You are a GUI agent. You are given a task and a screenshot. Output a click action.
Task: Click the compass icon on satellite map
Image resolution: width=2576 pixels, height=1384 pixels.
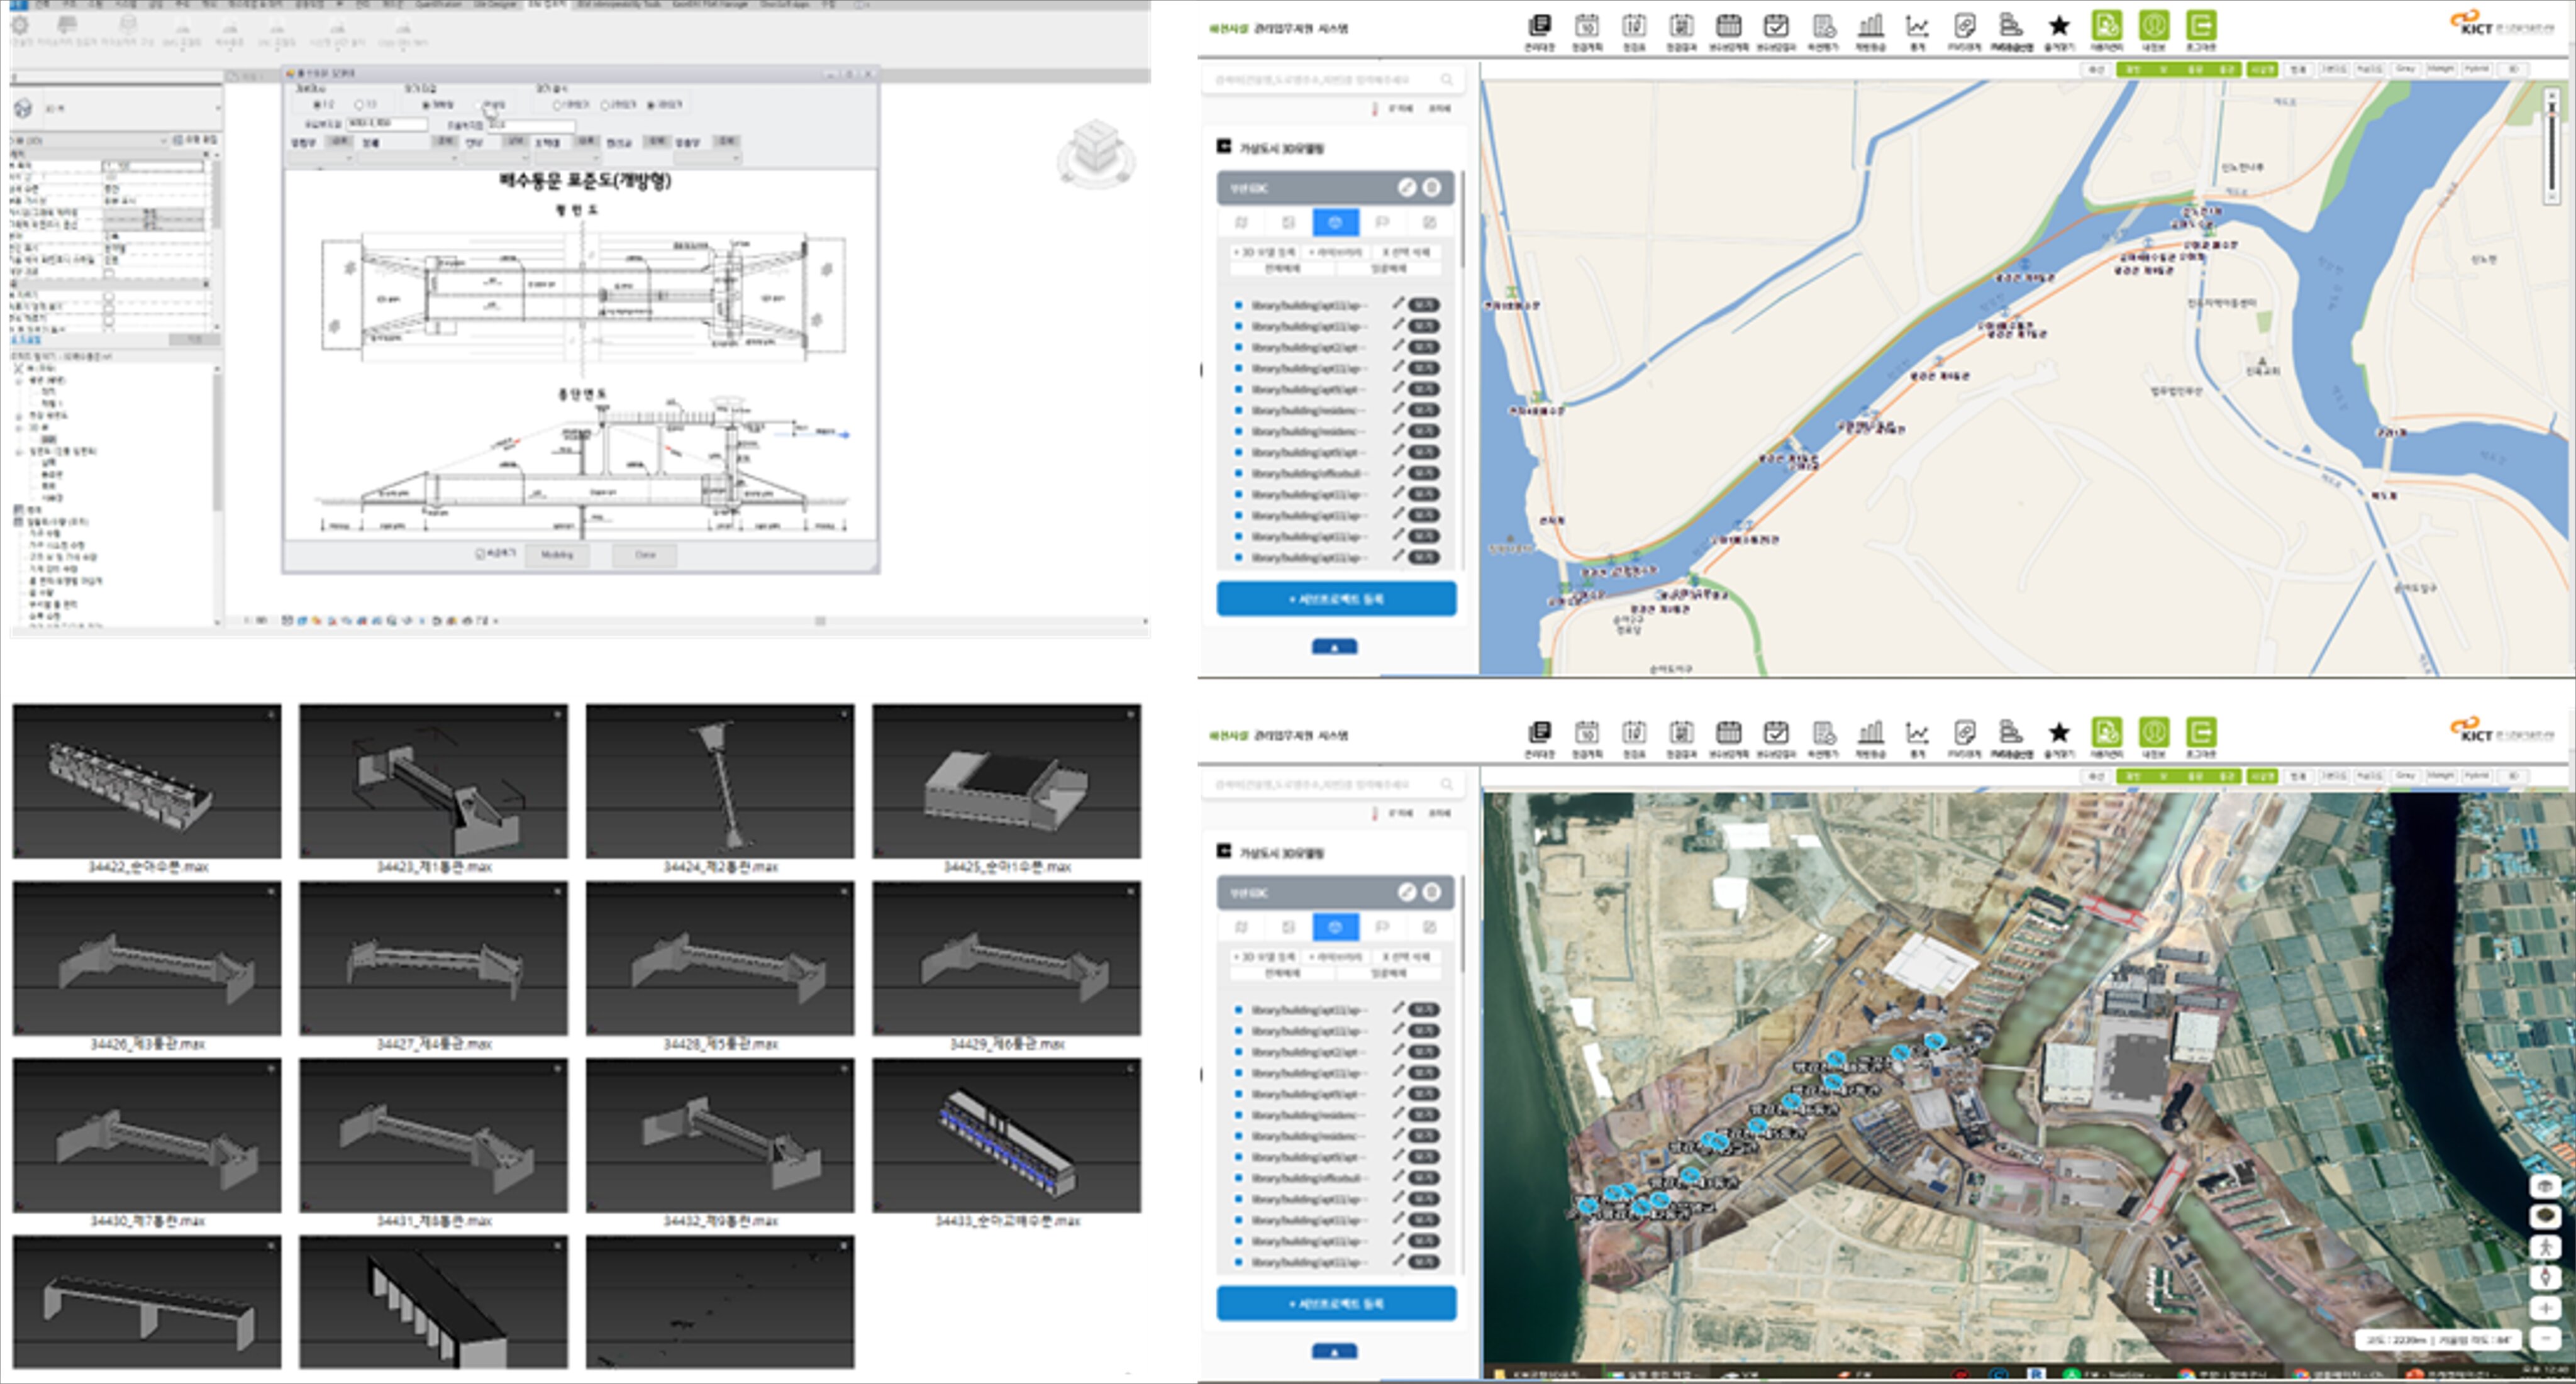pos(2545,1277)
